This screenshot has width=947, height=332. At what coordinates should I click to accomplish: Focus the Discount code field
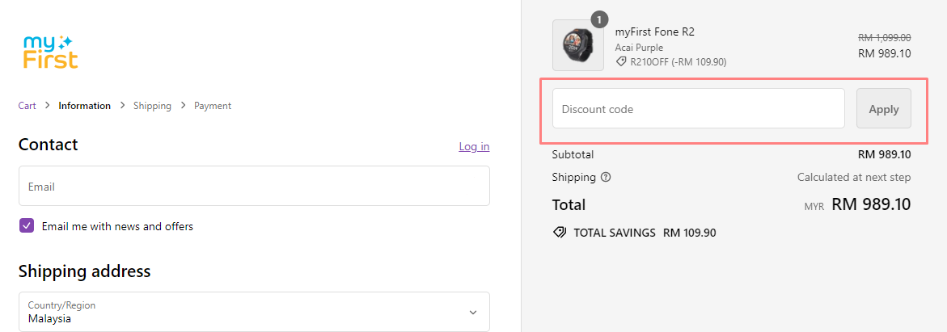tap(698, 109)
